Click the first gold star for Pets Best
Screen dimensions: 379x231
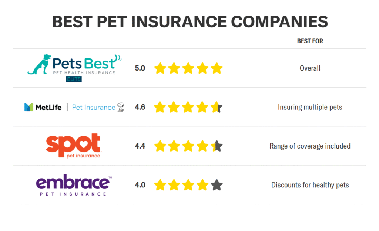160,68
